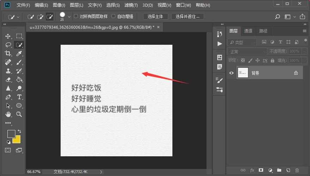The width and height of the screenshot is (310, 176).
Task: Toggle pixel layer filter icon
Action: [x=264, y=42]
